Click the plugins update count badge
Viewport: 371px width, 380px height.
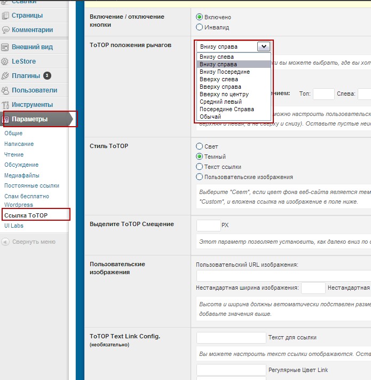(x=47, y=75)
